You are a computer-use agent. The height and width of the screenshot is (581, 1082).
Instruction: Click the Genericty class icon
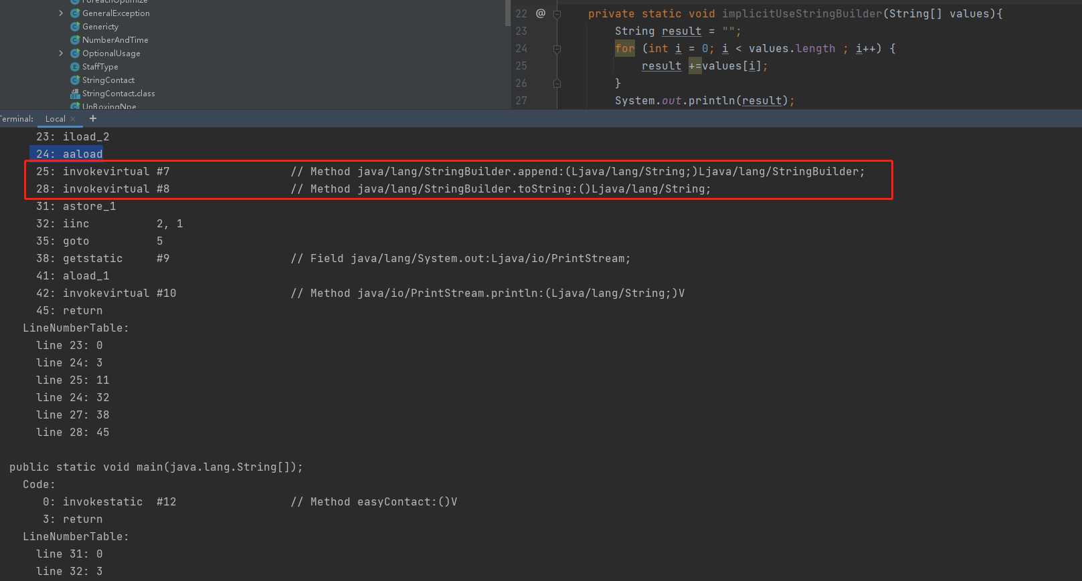click(x=75, y=27)
